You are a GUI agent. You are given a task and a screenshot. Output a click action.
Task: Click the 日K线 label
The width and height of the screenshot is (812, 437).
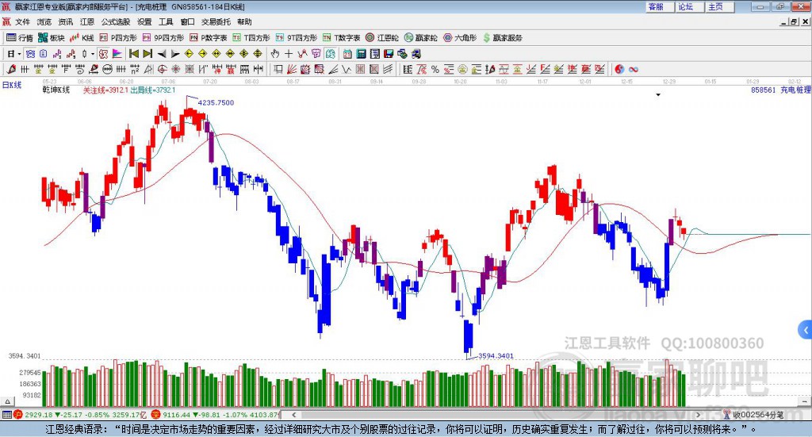[x=12, y=85]
